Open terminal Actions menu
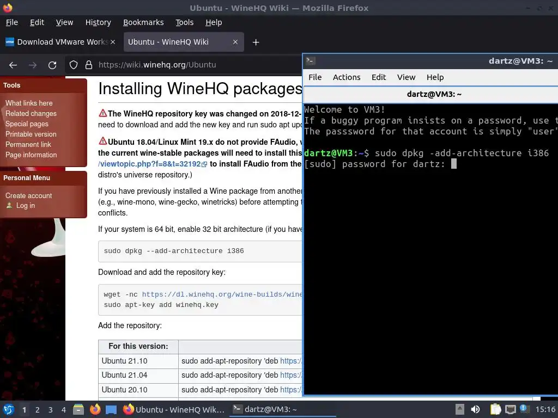 pos(347,77)
